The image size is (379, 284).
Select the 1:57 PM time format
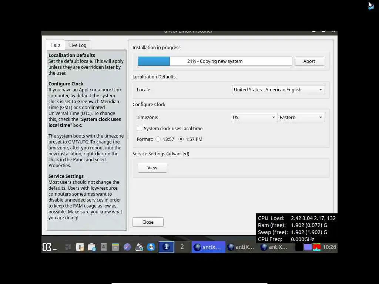(x=181, y=139)
